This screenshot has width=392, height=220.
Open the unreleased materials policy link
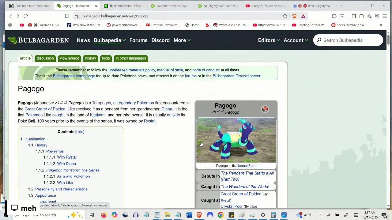(x=132, y=70)
